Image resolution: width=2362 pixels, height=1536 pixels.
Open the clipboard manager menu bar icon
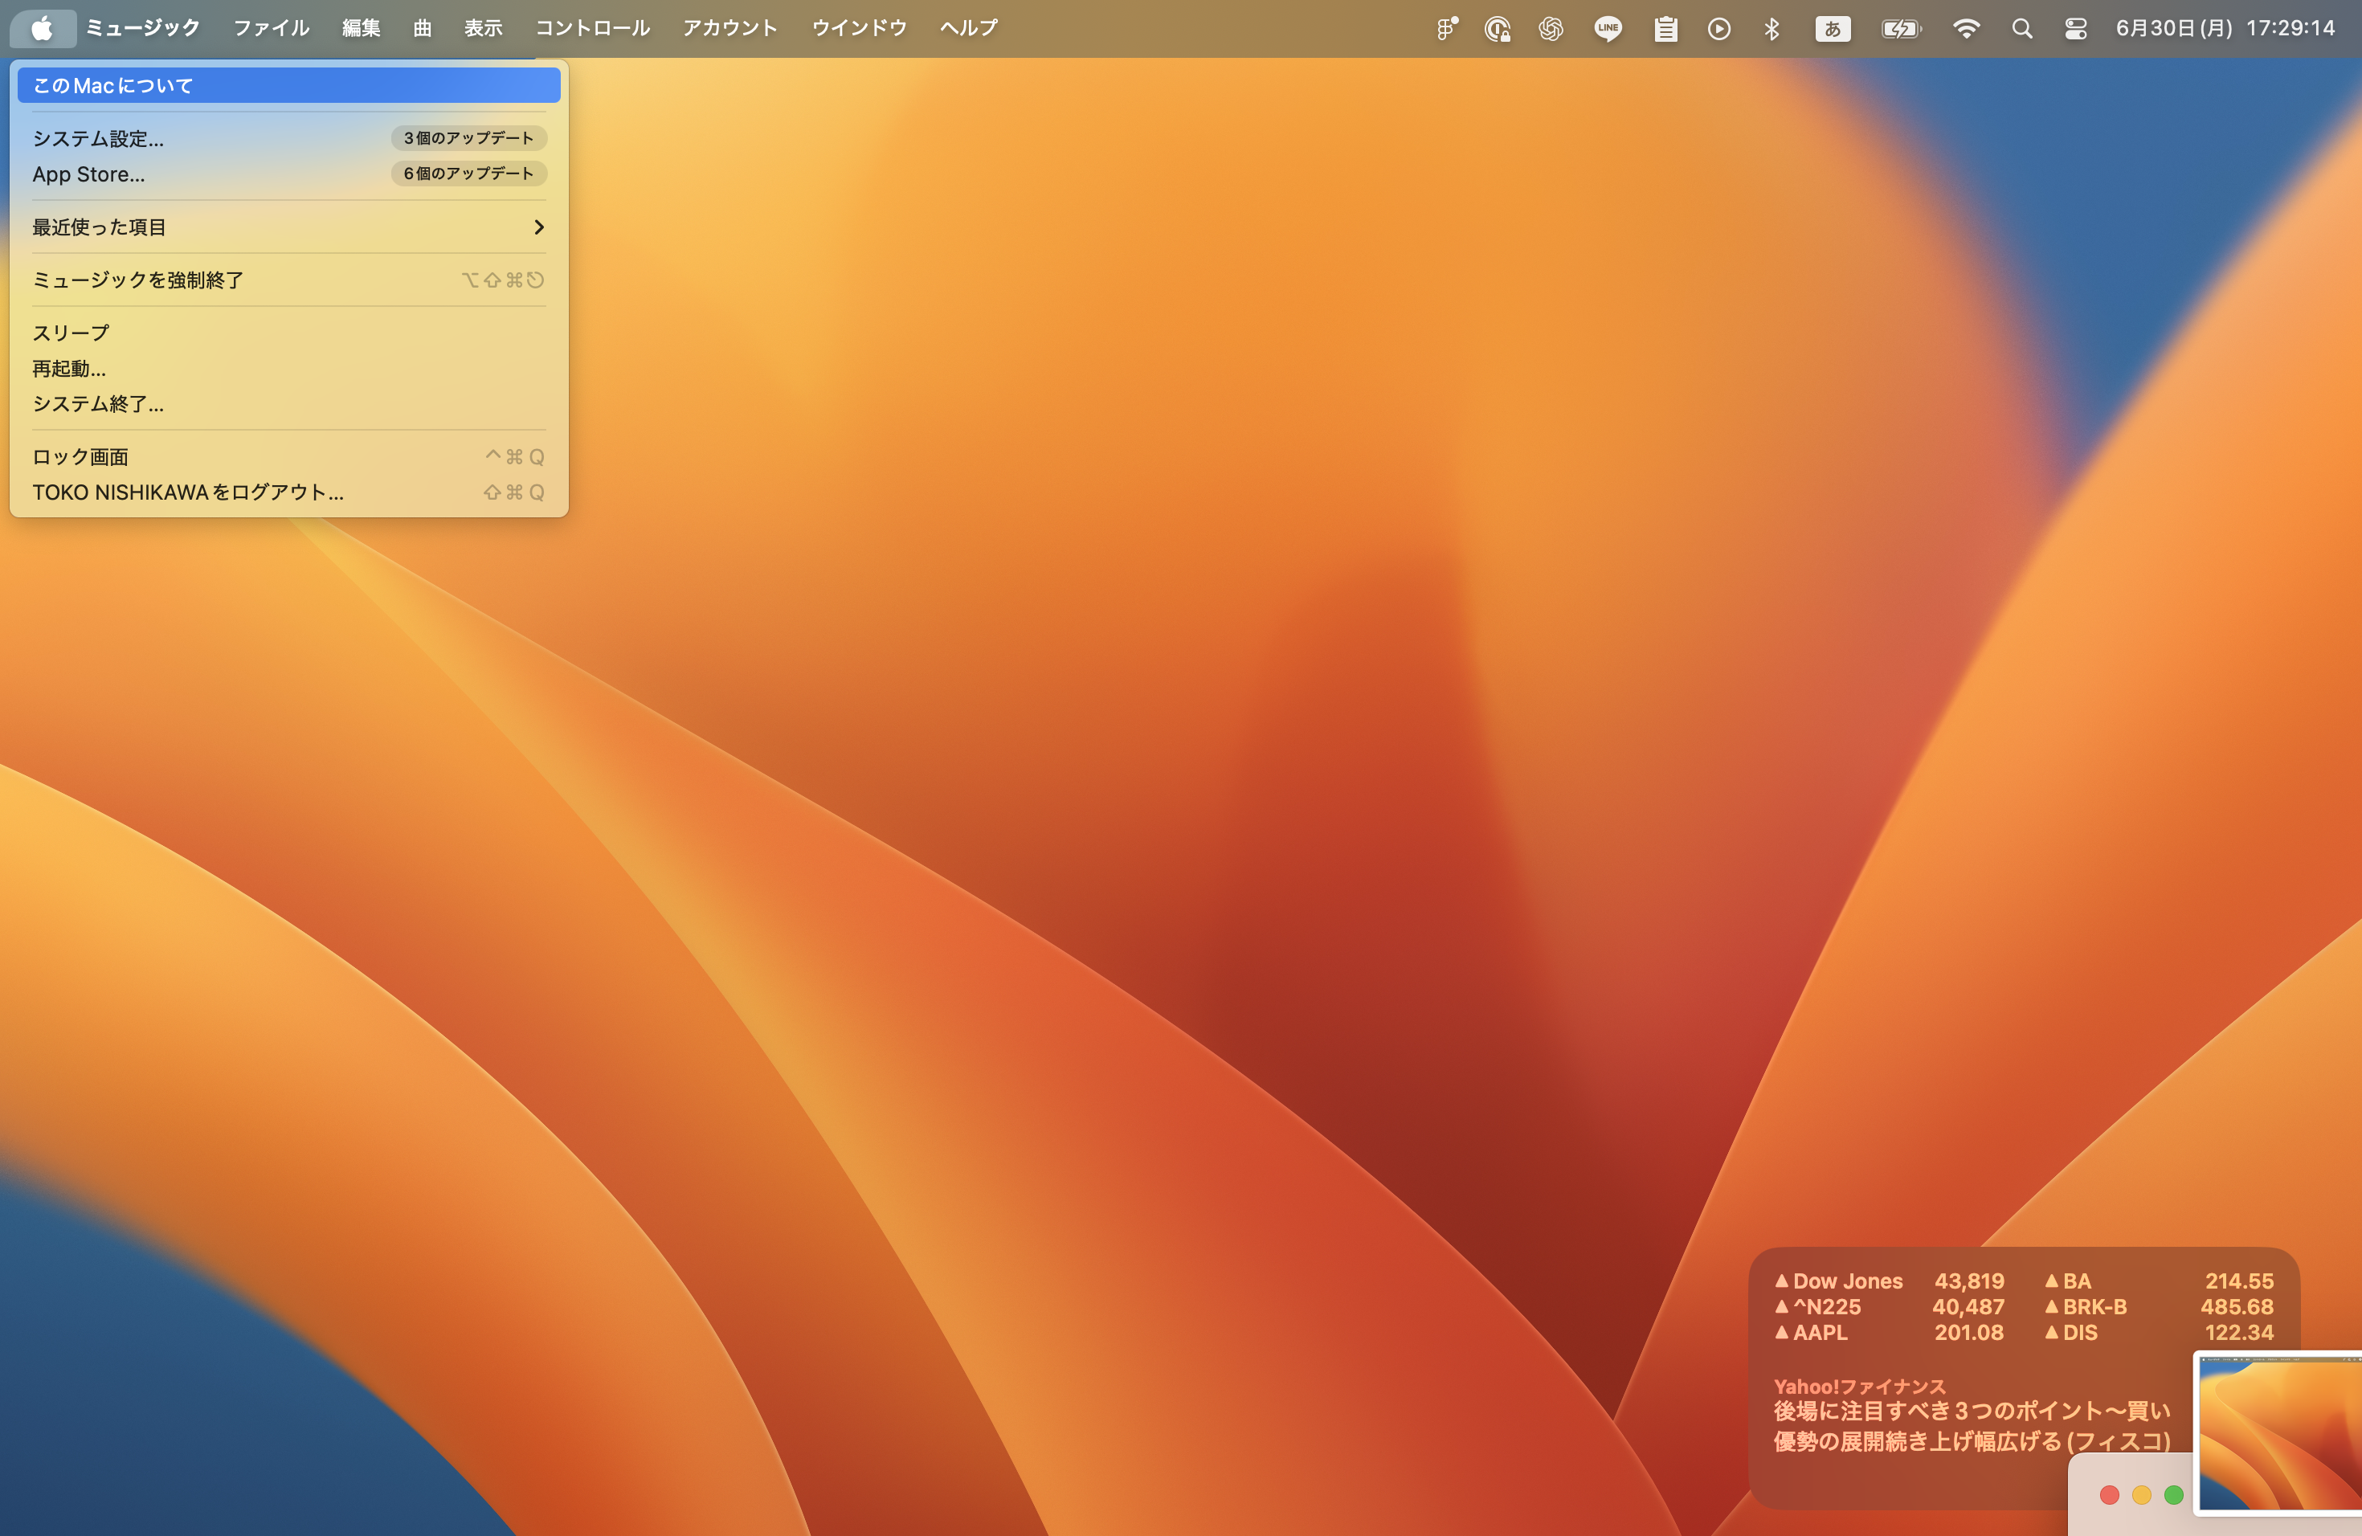point(1665,28)
